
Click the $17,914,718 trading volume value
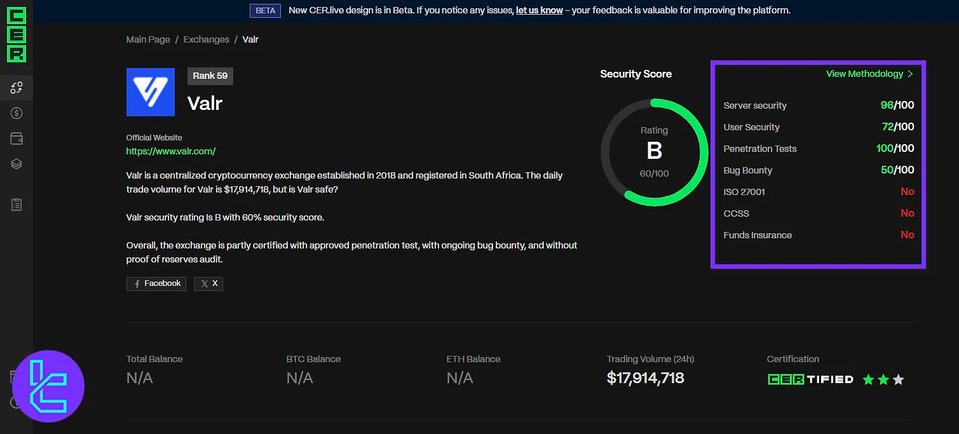click(646, 378)
